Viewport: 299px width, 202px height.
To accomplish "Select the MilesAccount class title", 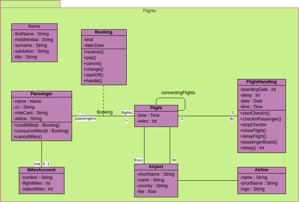I will coord(41,170).
